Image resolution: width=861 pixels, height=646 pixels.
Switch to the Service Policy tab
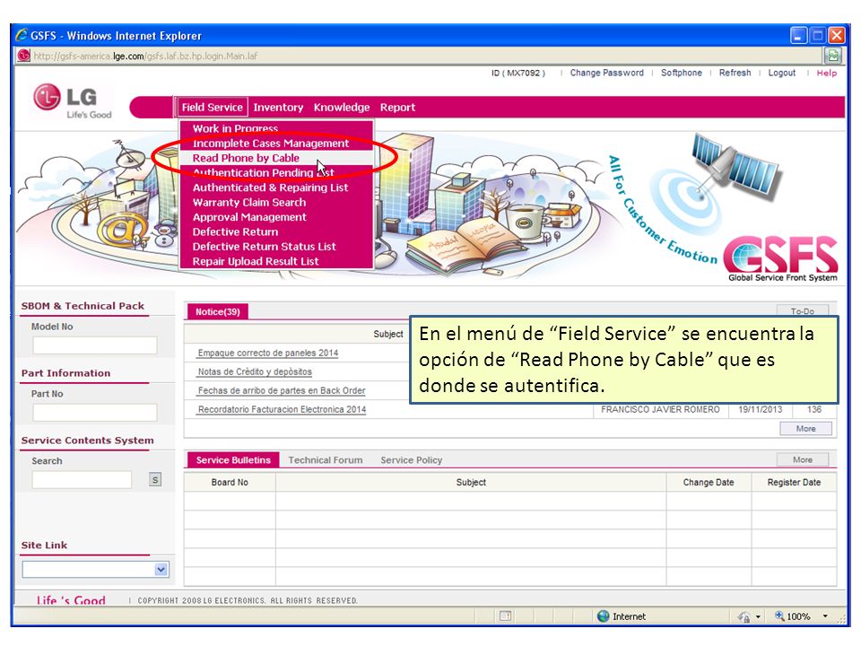(412, 459)
